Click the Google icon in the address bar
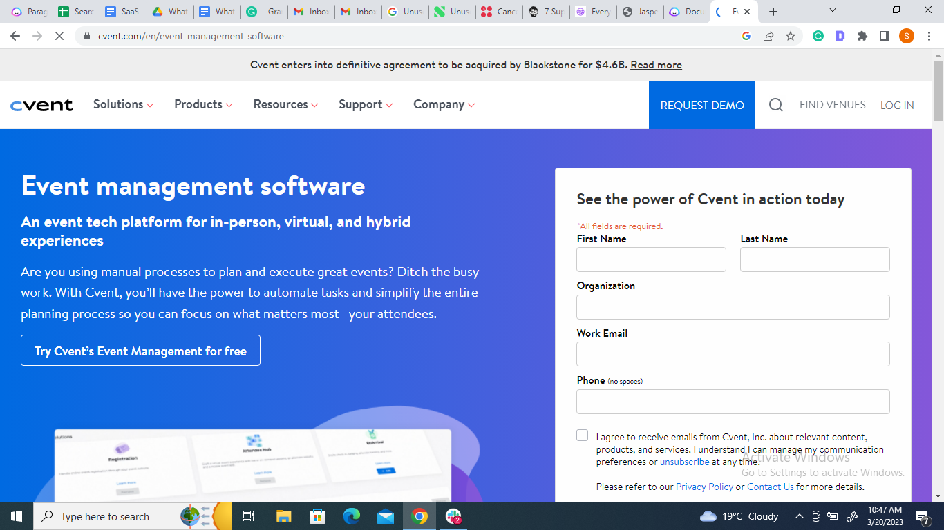944x530 pixels. coord(746,36)
